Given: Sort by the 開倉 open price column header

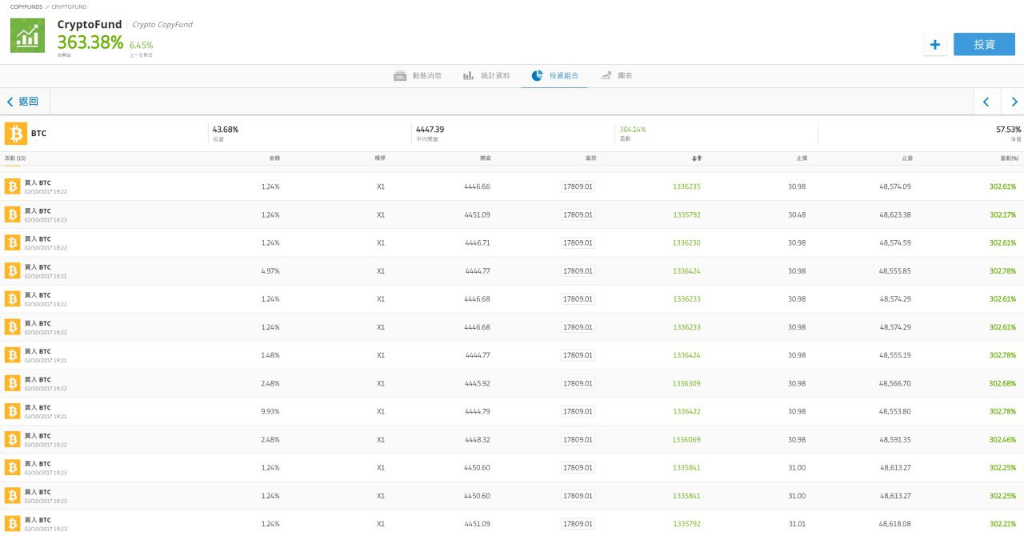Looking at the screenshot, I should (486, 158).
